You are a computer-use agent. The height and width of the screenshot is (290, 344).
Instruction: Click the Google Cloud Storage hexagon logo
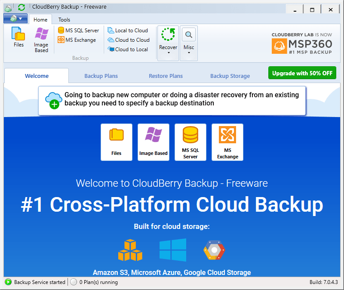214,250
